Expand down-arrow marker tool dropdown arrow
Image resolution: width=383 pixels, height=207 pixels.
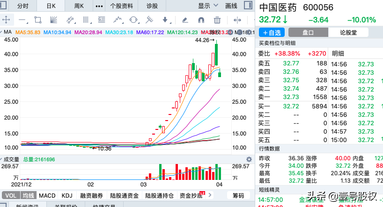[x=170, y=23]
